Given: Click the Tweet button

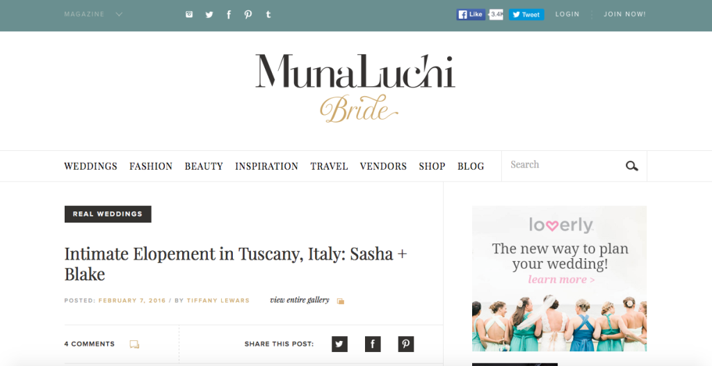Looking at the screenshot, I should [x=526, y=15].
